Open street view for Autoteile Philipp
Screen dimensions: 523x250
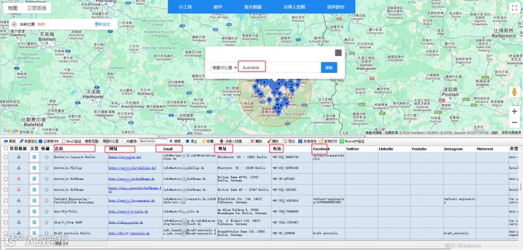[34, 168]
